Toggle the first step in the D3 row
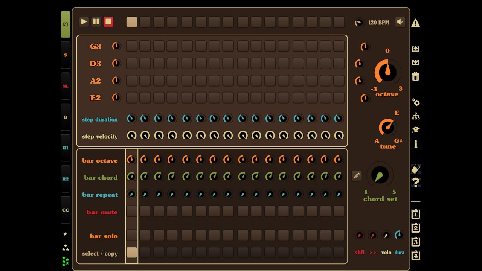 click(x=132, y=63)
